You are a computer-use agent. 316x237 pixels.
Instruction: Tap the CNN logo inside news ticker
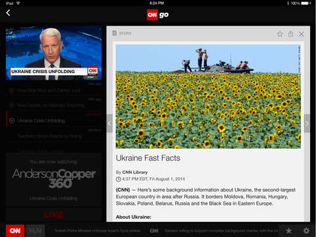154,230
